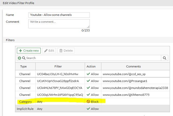This screenshot has height=116, width=173.
Task: Click Any filter cell in Implicit Rule row
Action: (40, 109)
